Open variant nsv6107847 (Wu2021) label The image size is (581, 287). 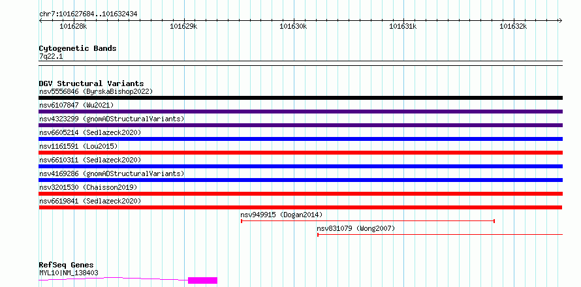[76, 105]
